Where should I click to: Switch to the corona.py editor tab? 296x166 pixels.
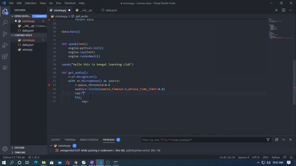click(60, 10)
